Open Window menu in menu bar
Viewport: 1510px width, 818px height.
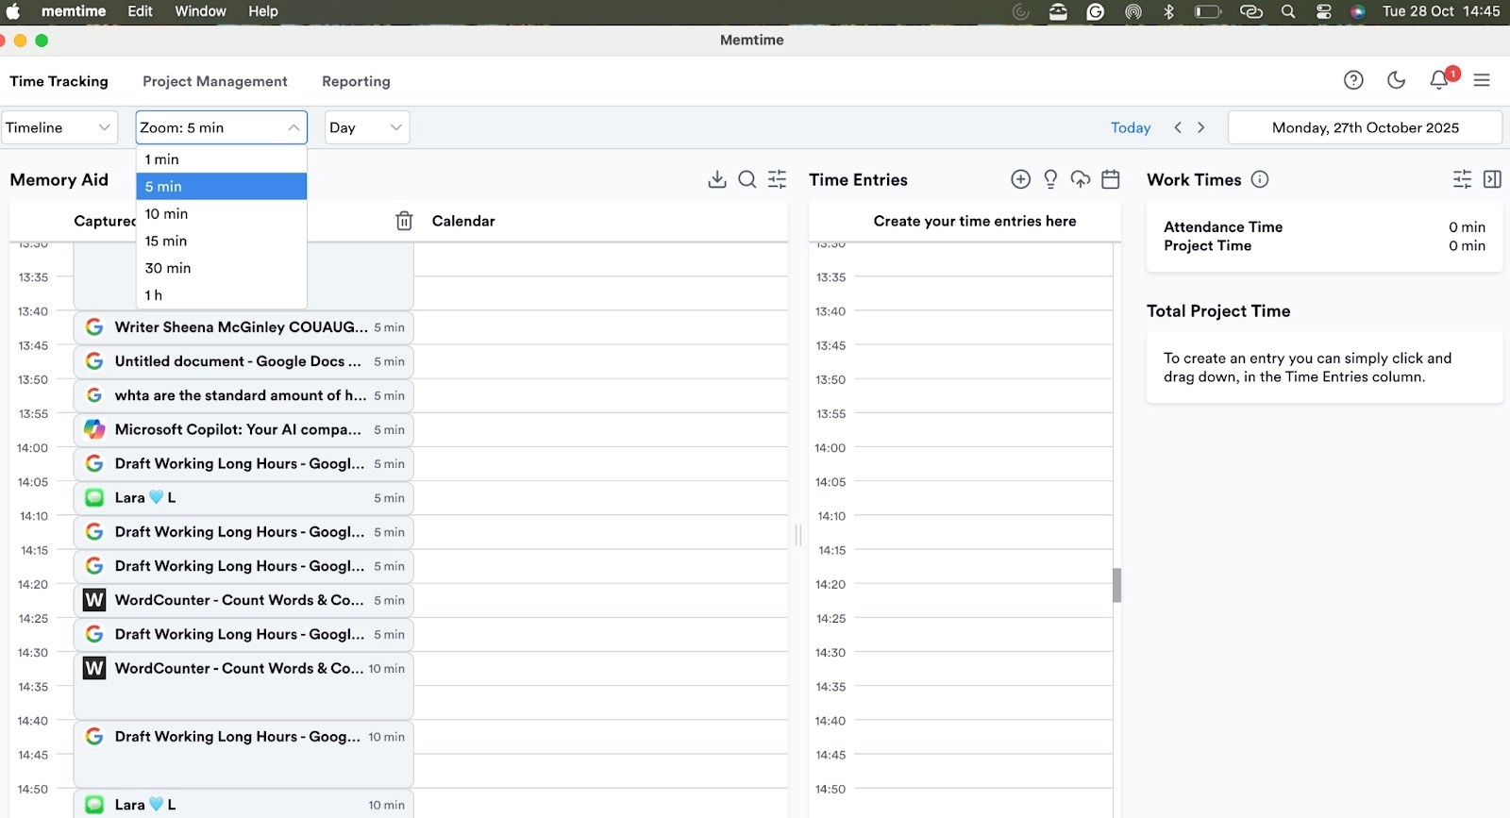pos(200,11)
